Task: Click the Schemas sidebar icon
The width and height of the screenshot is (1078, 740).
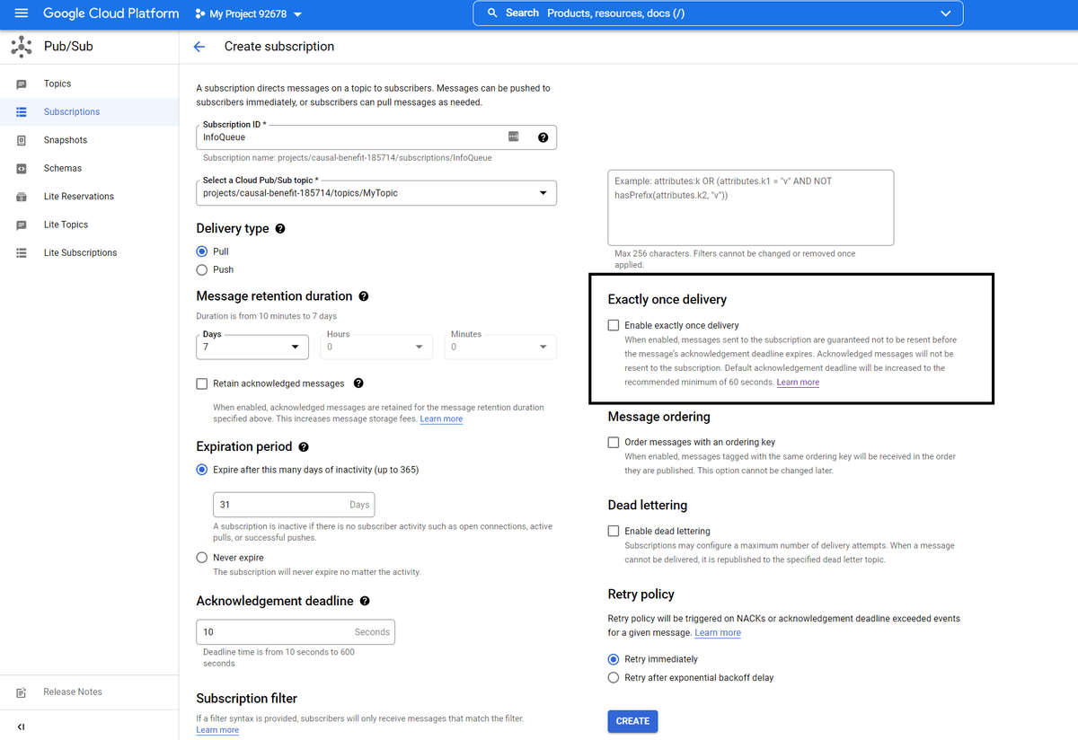Action: tap(22, 169)
